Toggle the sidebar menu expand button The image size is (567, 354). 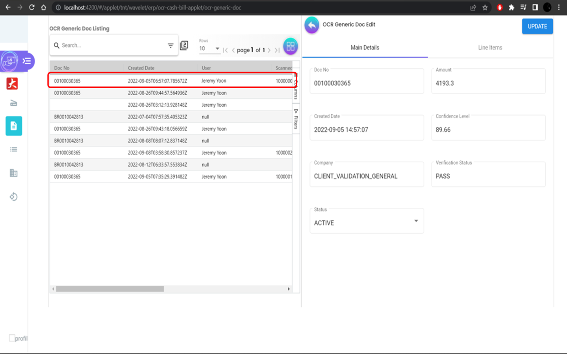(x=27, y=61)
